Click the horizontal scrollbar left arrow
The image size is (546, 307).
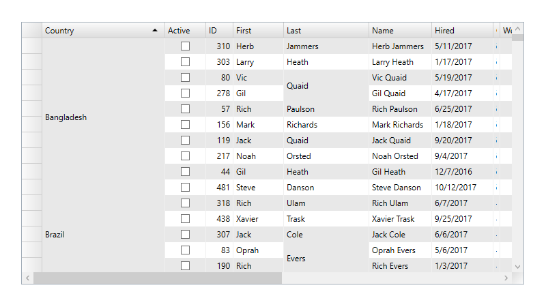tap(28, 278)
